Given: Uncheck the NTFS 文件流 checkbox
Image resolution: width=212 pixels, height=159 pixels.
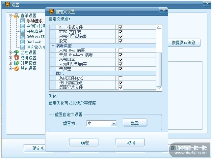Looking at the screenshot, I should 120,32.
